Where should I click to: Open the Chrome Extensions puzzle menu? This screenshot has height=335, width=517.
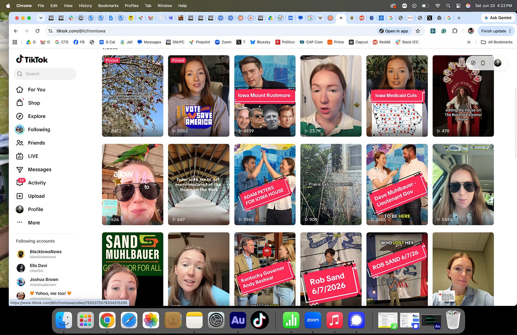click(x=455, y=31)
